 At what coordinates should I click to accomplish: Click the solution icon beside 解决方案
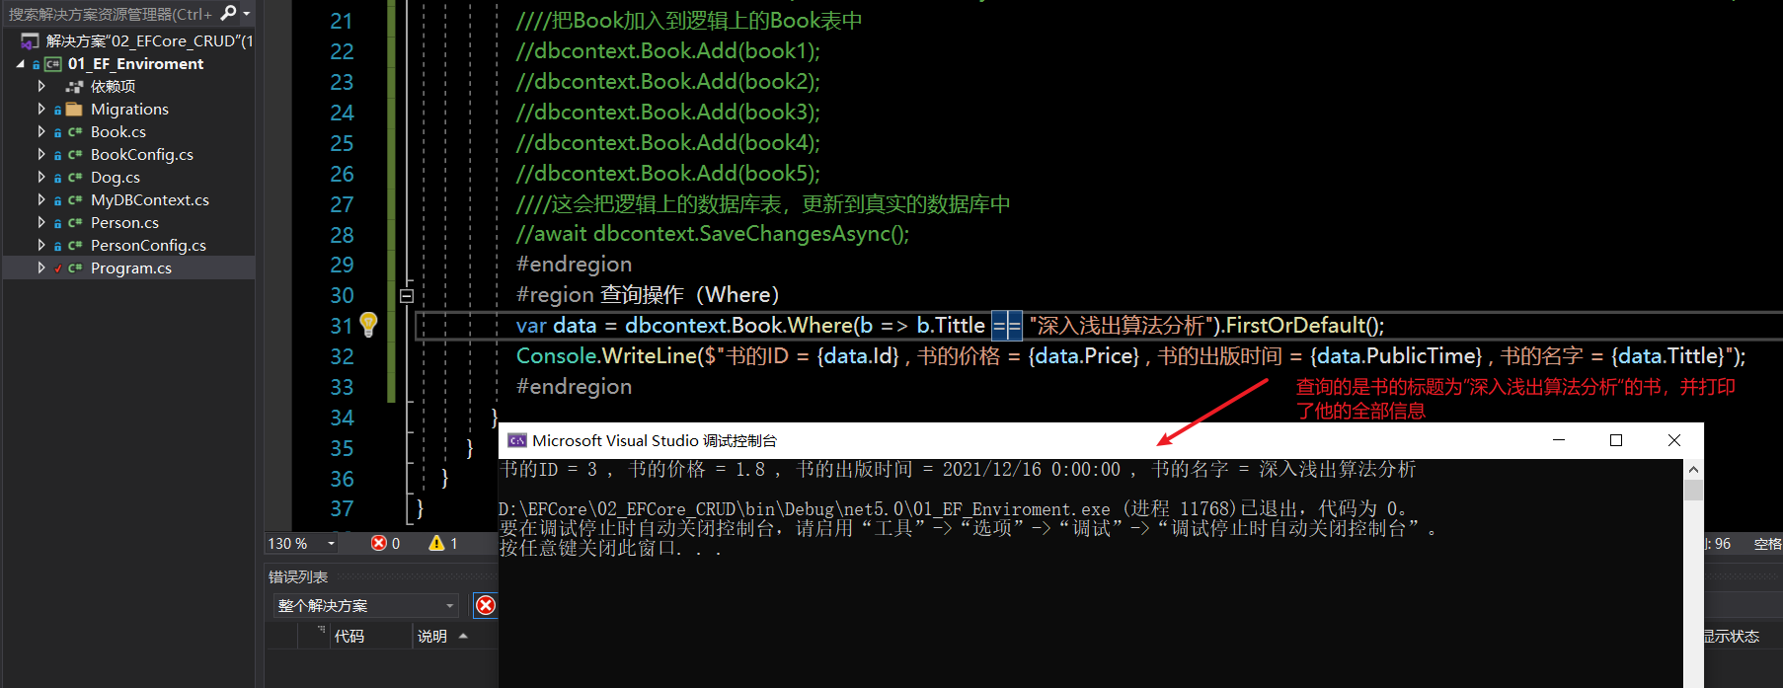pyautogui.click(x=31, y=40)
